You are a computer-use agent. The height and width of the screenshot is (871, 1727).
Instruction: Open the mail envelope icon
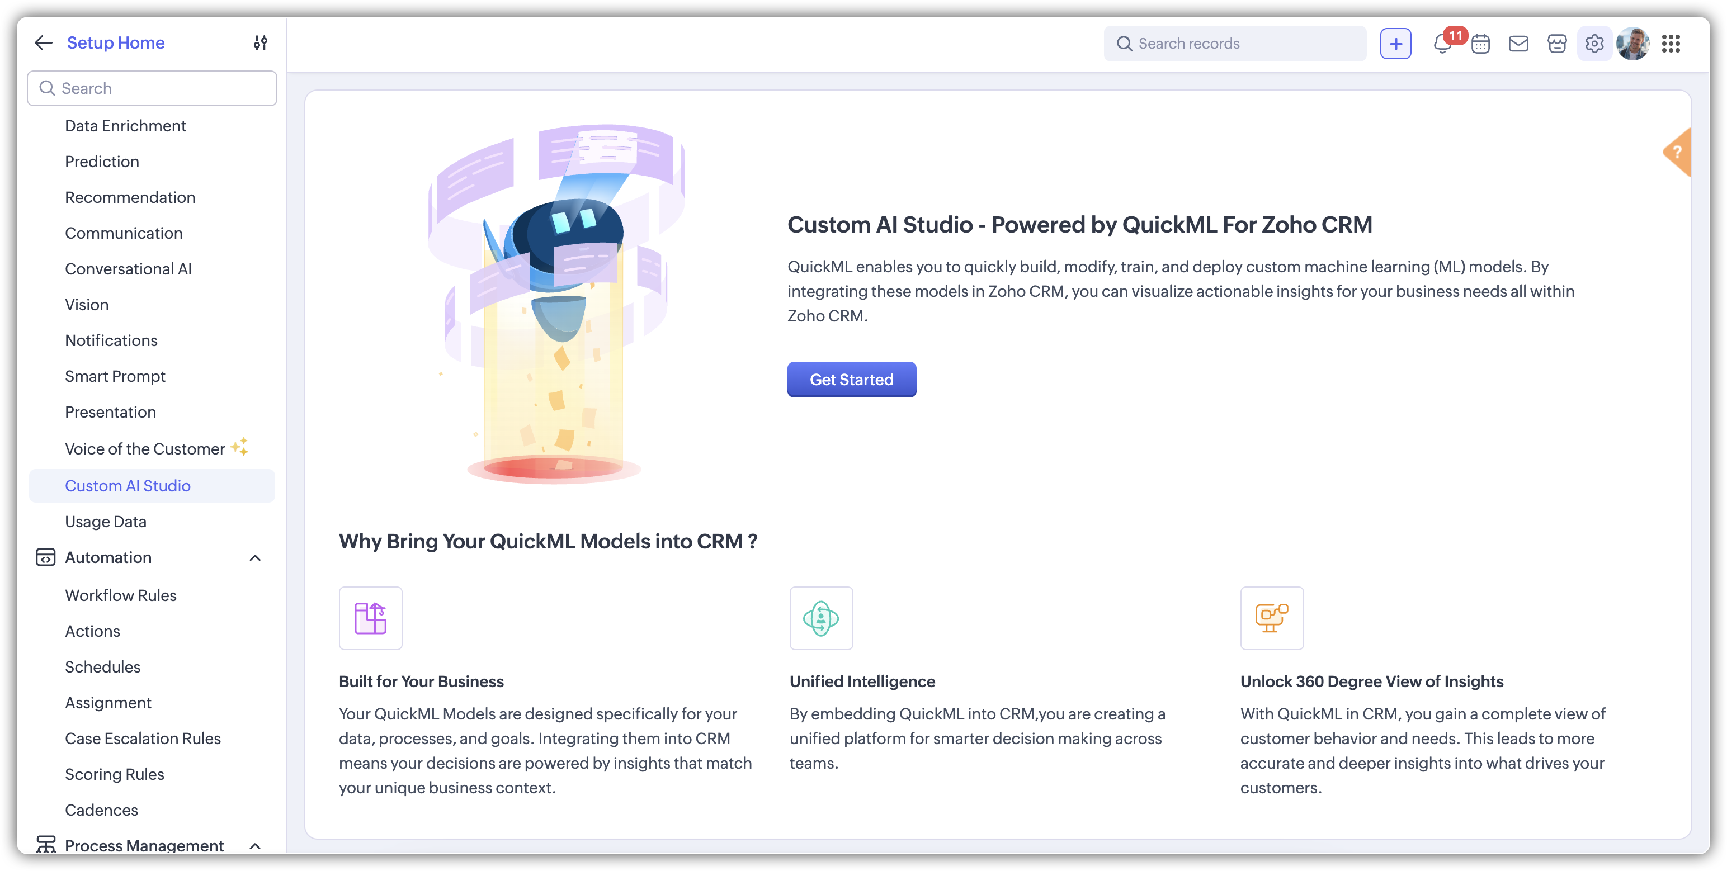pos(1518,44)
